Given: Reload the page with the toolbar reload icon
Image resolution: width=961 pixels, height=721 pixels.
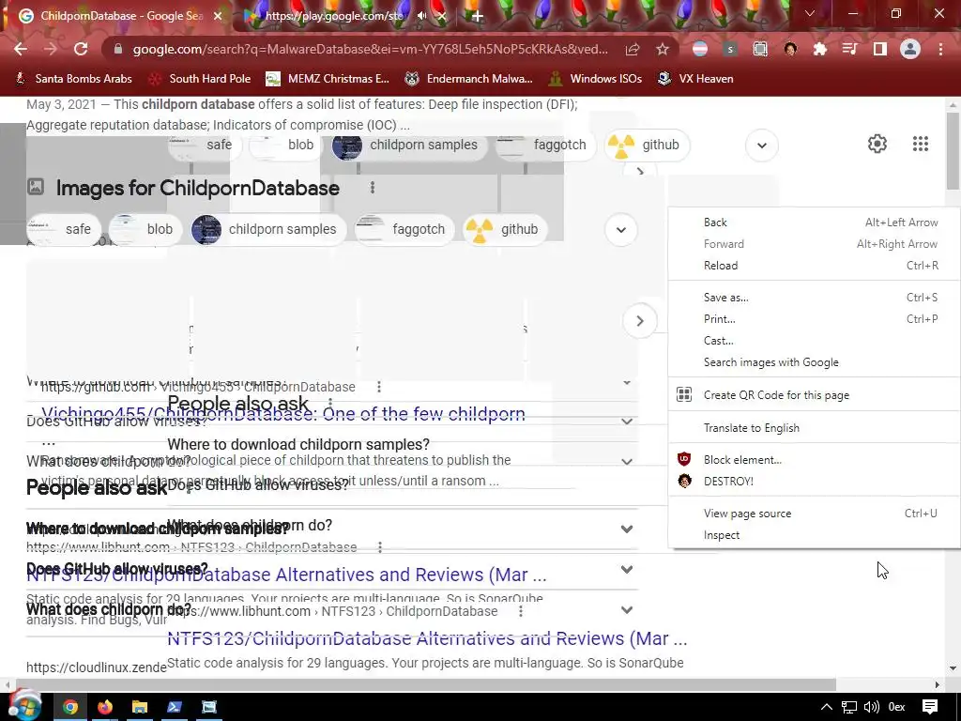Looking at the screenshot, I should point(81,49).
